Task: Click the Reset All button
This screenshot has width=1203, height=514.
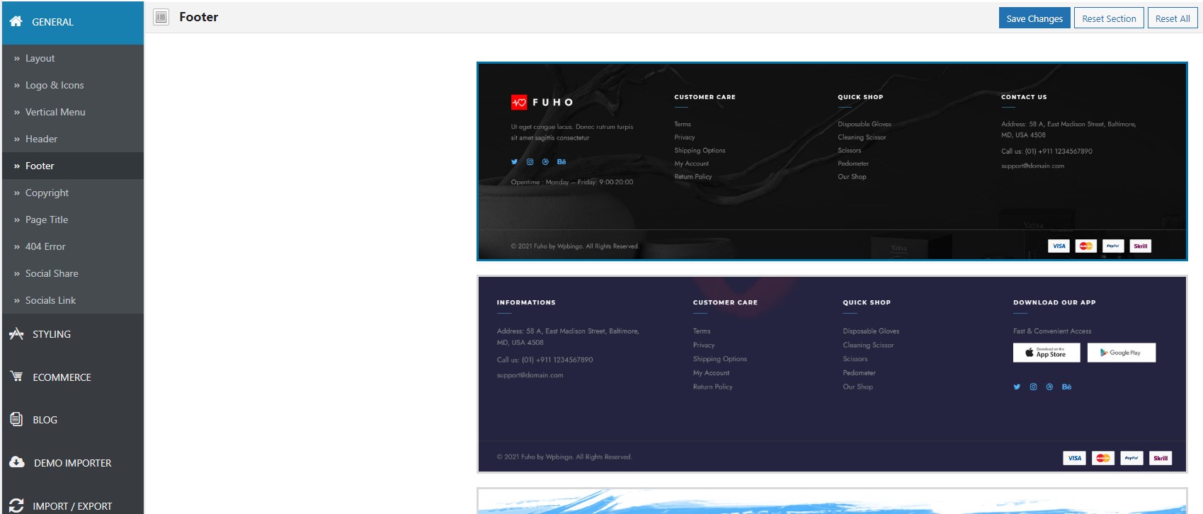Action: pyautogui.click(x=1173, y=18)
